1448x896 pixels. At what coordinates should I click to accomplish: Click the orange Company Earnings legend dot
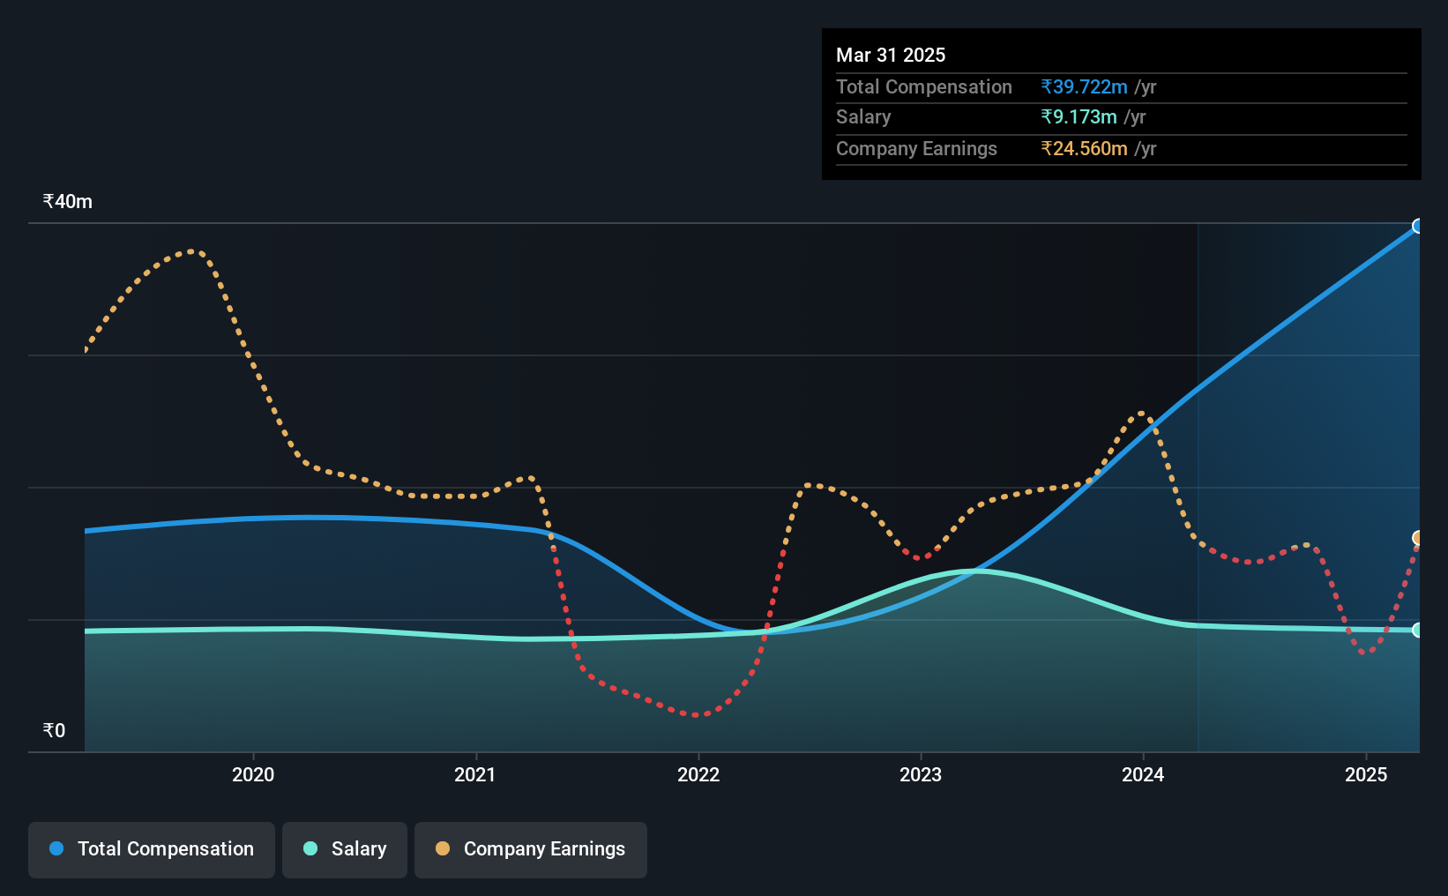[443, 848]
